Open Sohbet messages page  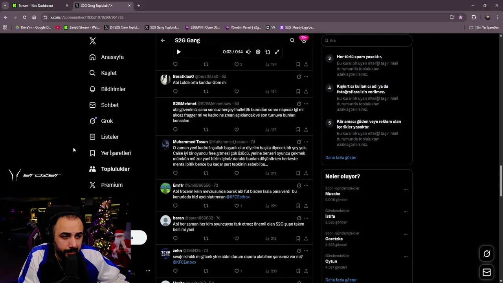point(104,105)
